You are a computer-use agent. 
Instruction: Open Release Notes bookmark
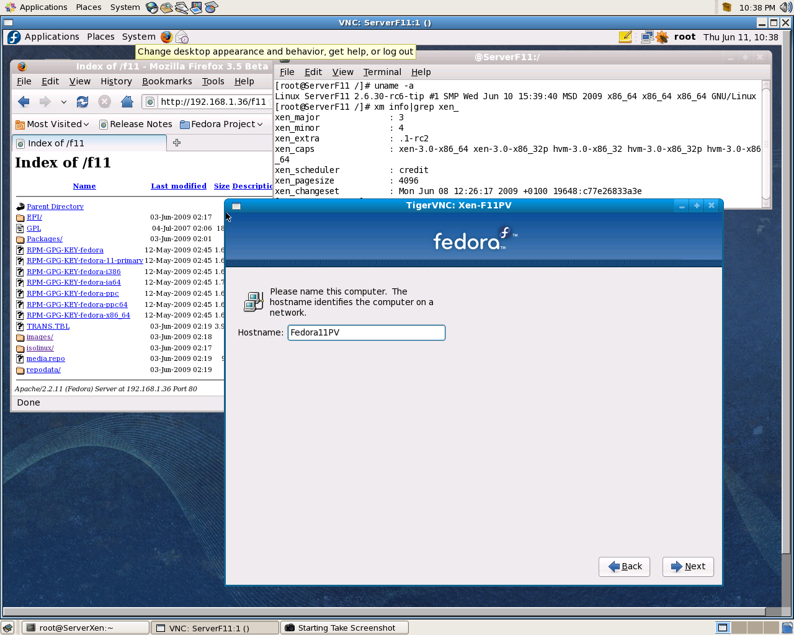[136, 124]
